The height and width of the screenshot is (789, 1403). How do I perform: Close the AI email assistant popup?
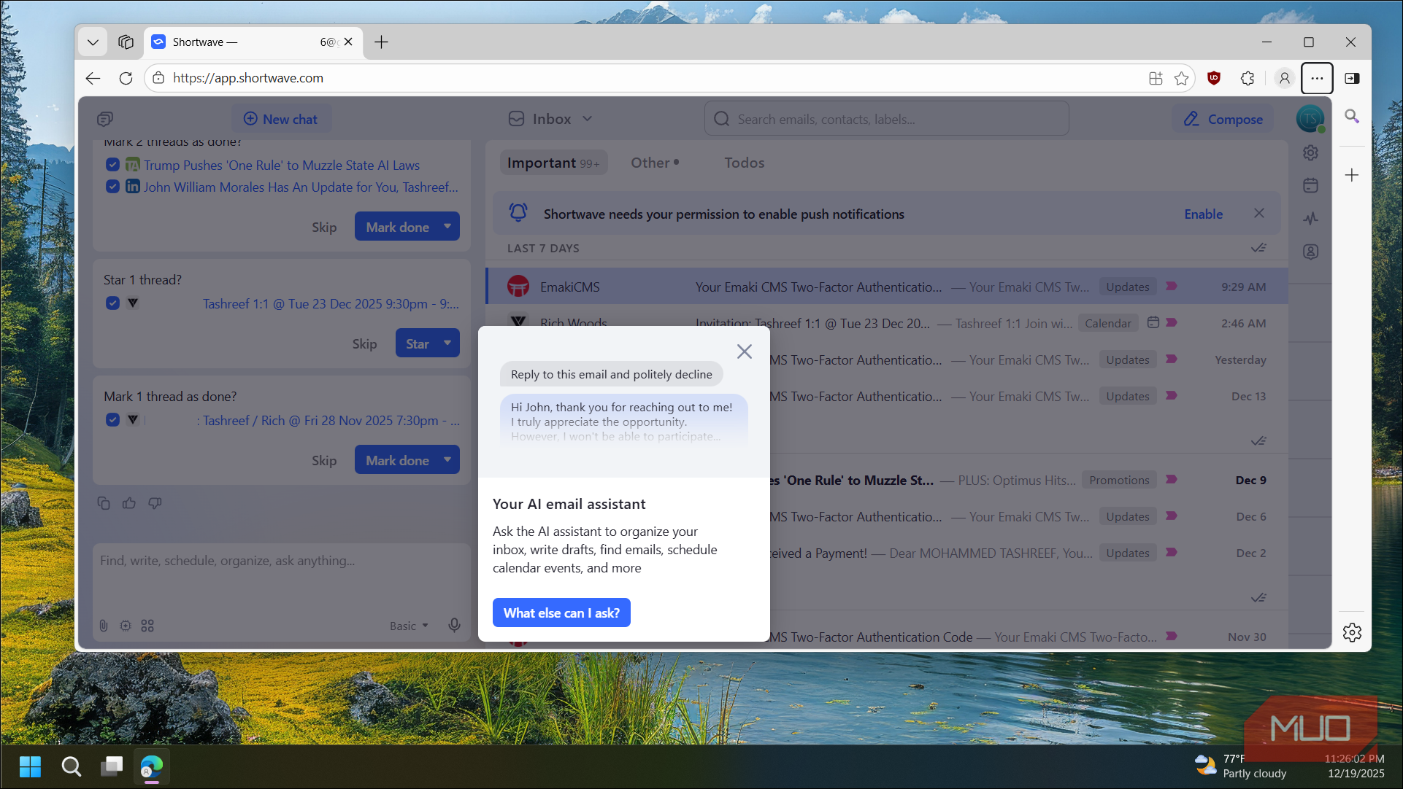pyautogui.click(x=745, y=351)
